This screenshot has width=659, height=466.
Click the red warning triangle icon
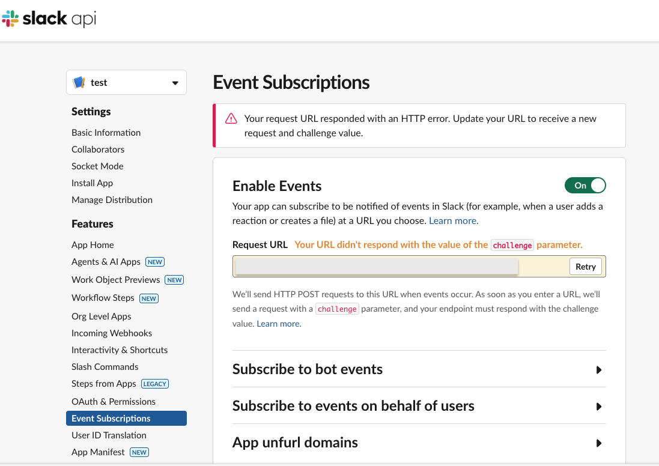pyautogui.click(x=231, y=119)
